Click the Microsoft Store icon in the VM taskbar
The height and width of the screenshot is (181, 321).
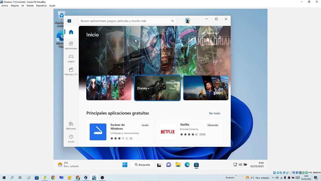click(196, 165)
